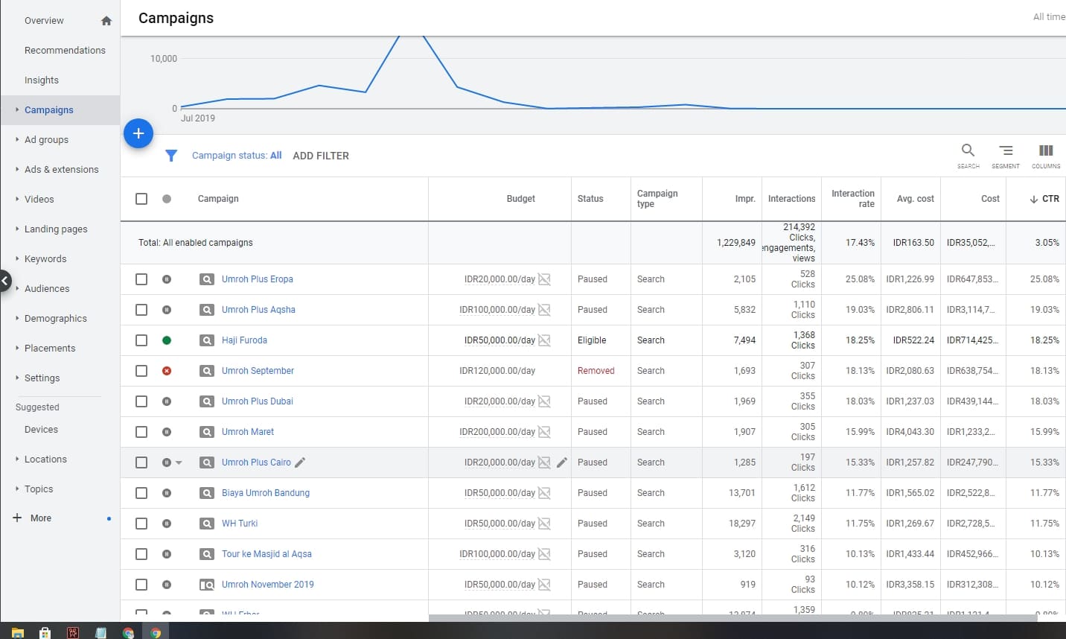1066x639 pixels.
Task: Click the blue plus new campaign button
Action: point(138,133)
